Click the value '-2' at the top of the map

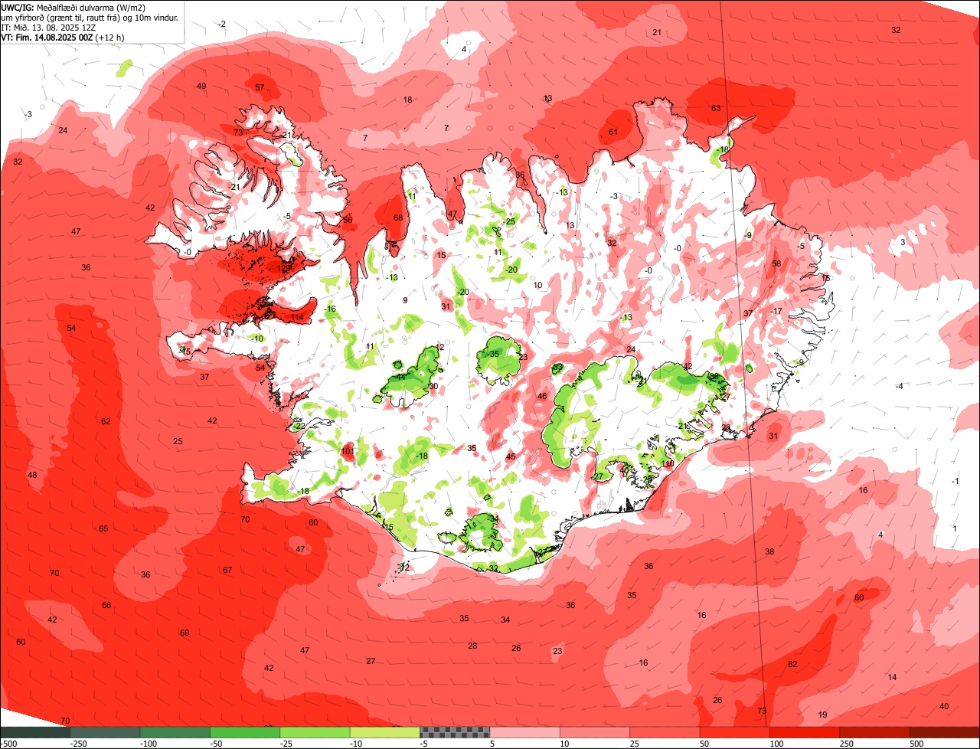tap(222, 25)
